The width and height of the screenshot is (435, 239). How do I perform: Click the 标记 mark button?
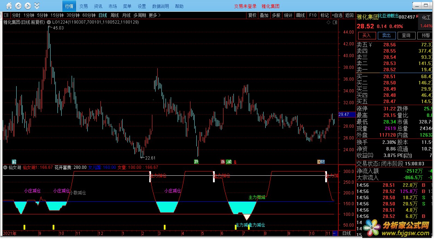click(325, 15)
